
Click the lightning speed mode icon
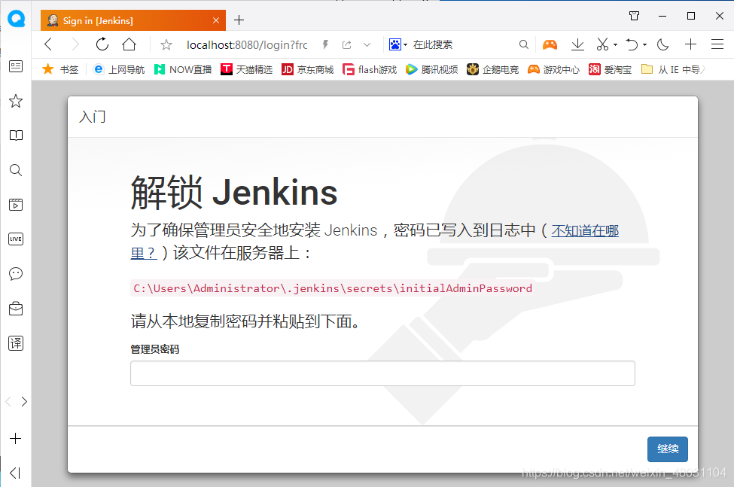(325, 44)
